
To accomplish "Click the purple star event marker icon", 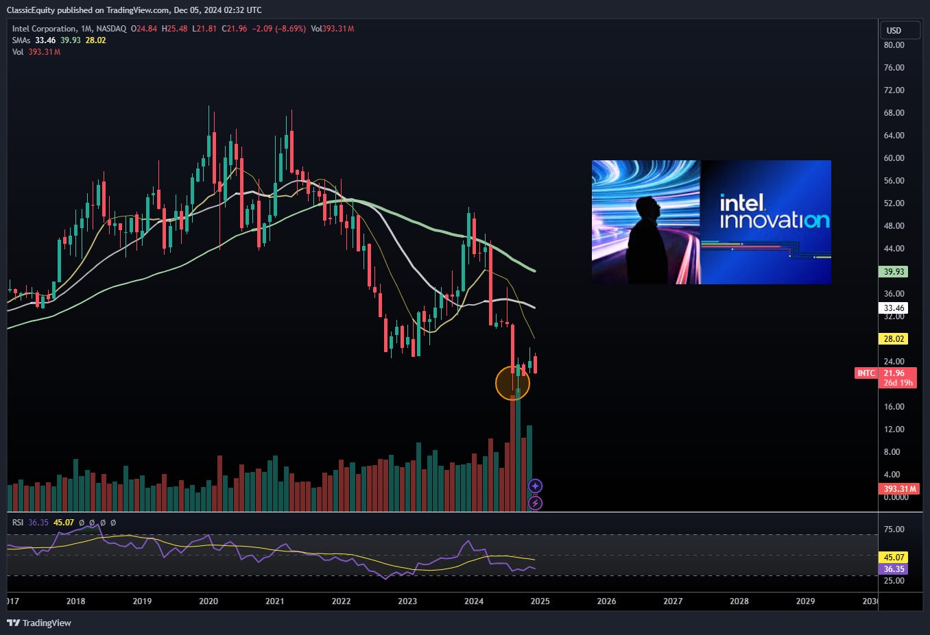I will point(536,486).
